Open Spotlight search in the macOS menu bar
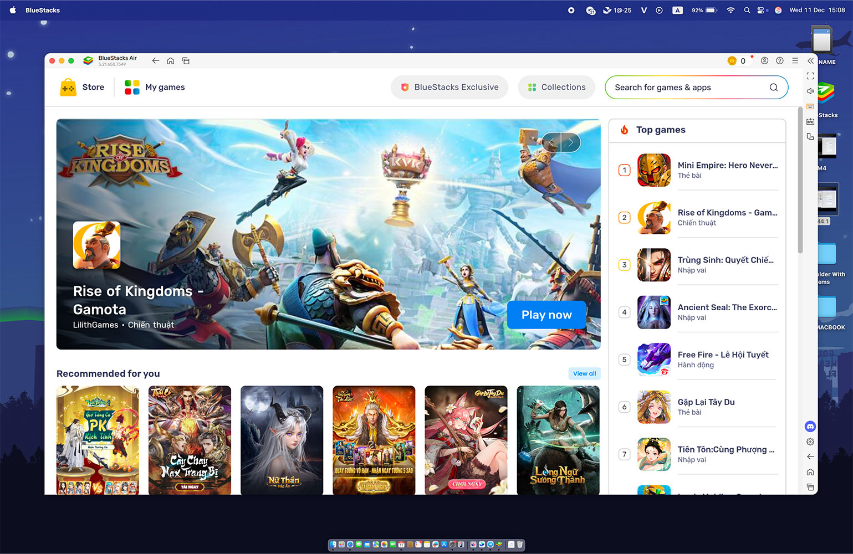This screenshot has height=554, width=853. 747,10
